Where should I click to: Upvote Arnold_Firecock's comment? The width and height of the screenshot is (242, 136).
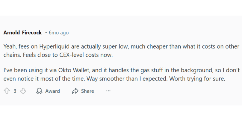coord(7,91)
